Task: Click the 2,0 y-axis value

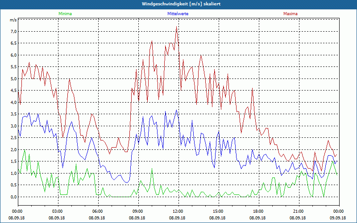Action: 14,150
